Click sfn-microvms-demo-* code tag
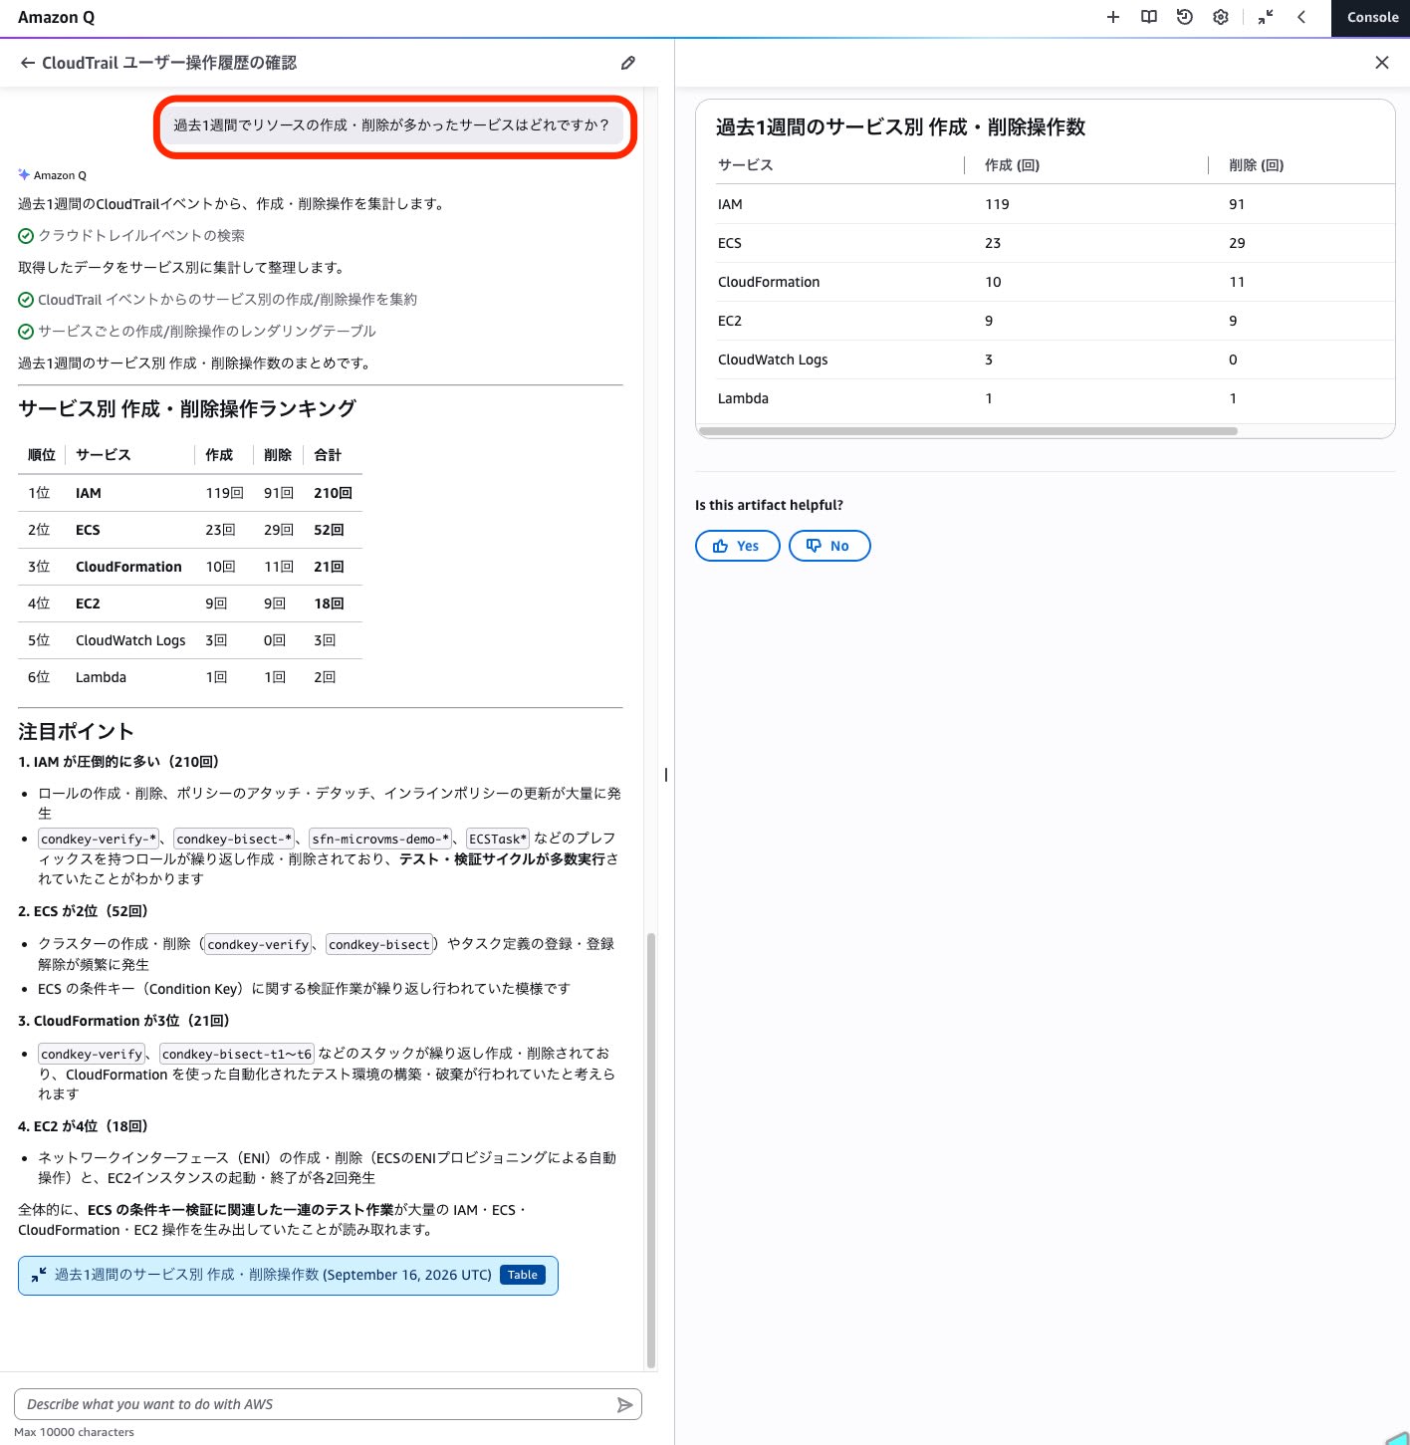This screenshot has height=1445, width=1410. tap(380, 839)
